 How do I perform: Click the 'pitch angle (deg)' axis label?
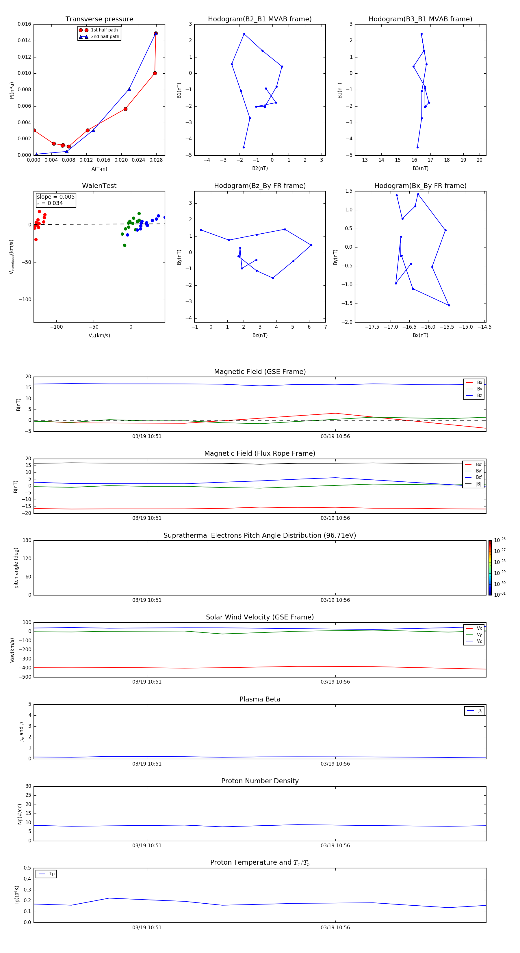pyautogui.click(x=16, y=568)
